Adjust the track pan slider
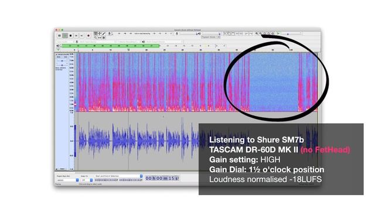The image size is (375, 211). coord(62,65)
